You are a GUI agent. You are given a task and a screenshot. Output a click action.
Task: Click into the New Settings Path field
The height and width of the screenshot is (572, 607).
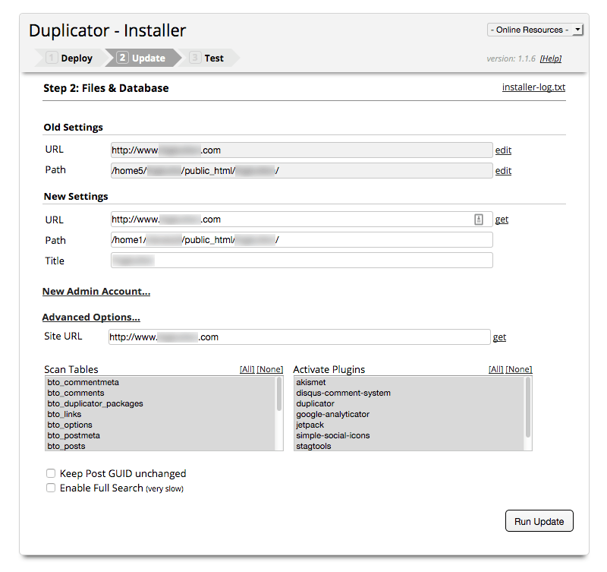pos(301,240)
